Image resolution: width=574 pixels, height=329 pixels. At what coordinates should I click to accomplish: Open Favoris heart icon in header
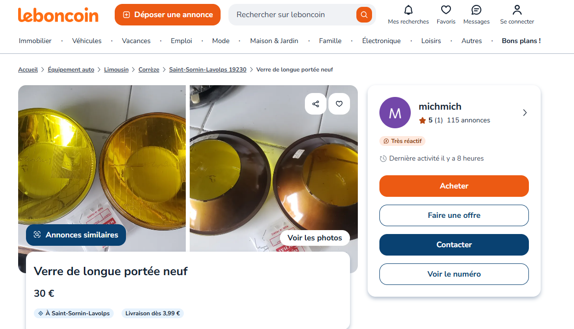tap(446, 10)
